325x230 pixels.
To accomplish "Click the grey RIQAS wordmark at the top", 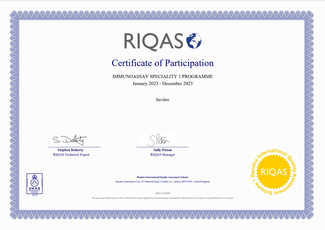I will 154,41.
